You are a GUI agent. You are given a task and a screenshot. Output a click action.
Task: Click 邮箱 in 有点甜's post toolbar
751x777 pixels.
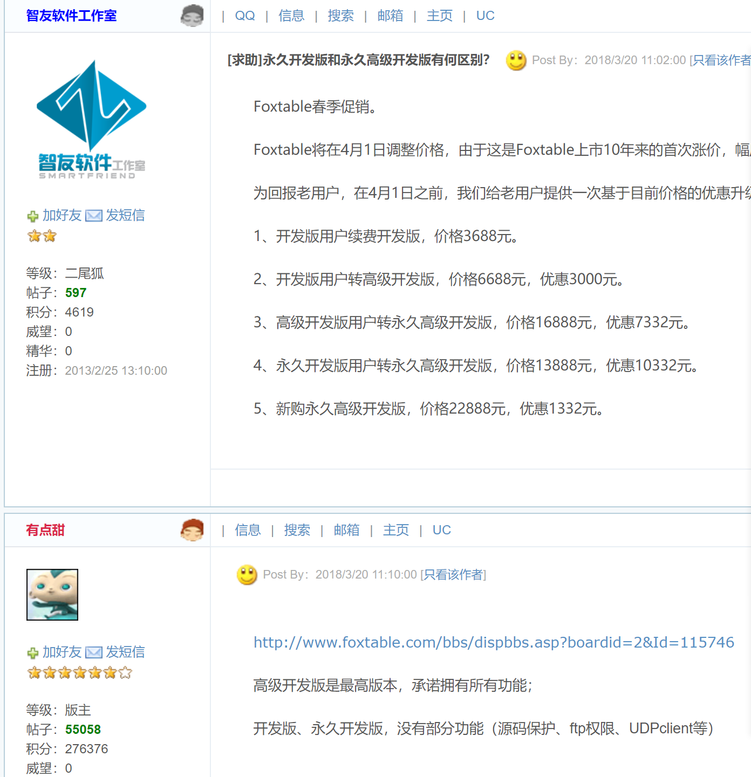coord(346,530)
